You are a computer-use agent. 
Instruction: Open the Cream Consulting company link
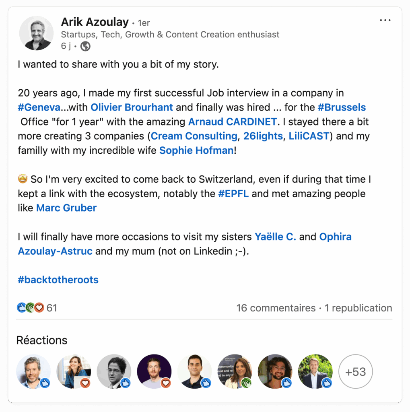tap(194, 136)
